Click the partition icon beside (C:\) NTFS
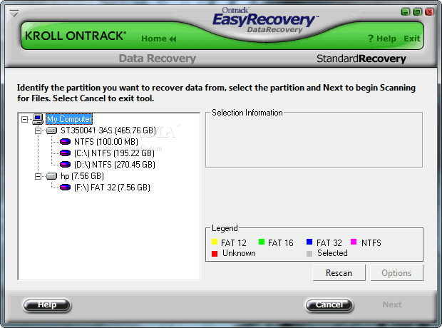Screen dimensions: 442x328 point(65,153)
